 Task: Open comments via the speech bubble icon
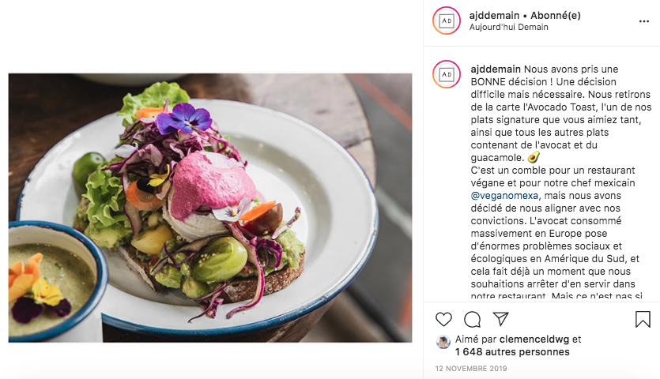(x=472, y=319)
